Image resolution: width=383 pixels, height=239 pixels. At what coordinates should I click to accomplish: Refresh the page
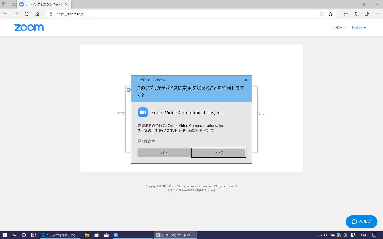coord(27,14)
